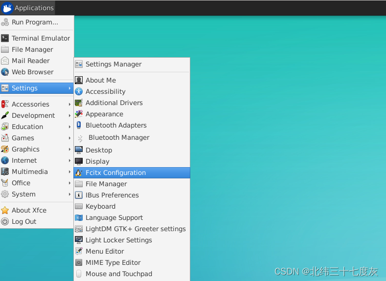Click the Bluetooth Adapters label
Screen dimensions: 386x281
pos(116,125)
